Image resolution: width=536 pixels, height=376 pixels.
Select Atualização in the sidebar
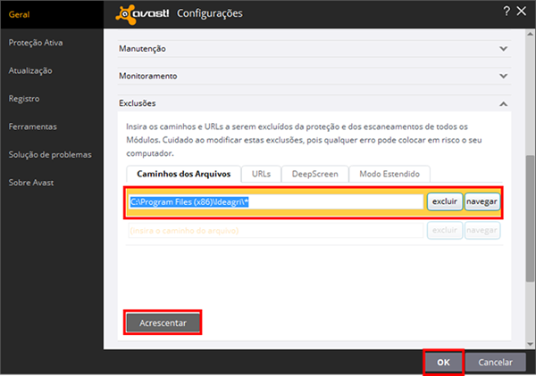(30, 70)
